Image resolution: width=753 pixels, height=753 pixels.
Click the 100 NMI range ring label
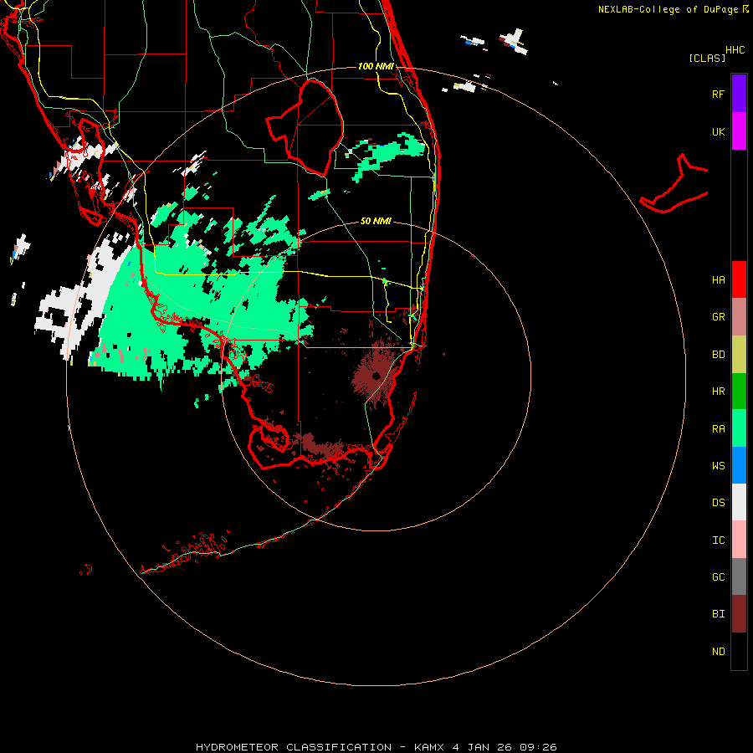tap(376, 66)
